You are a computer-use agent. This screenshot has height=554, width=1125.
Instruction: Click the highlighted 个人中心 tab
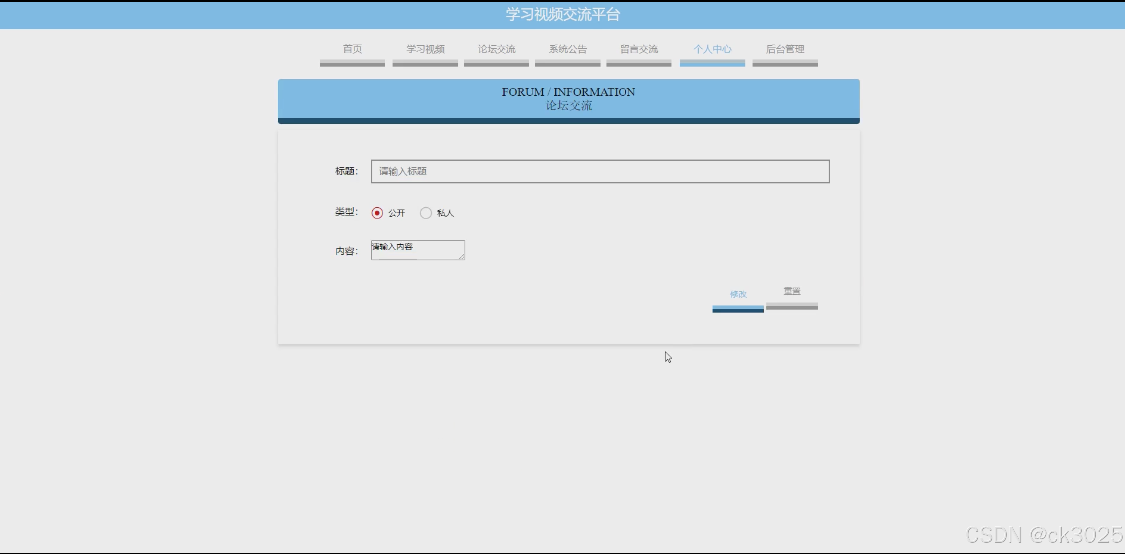(x=712, y=49)
